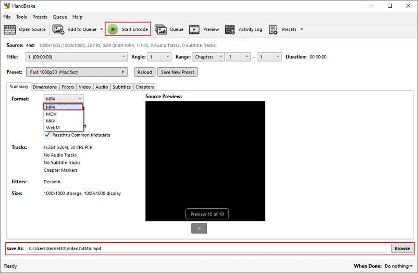The image size is (418, 273).
Task: Switch to the Chapters tab
Action: (144, 87)
